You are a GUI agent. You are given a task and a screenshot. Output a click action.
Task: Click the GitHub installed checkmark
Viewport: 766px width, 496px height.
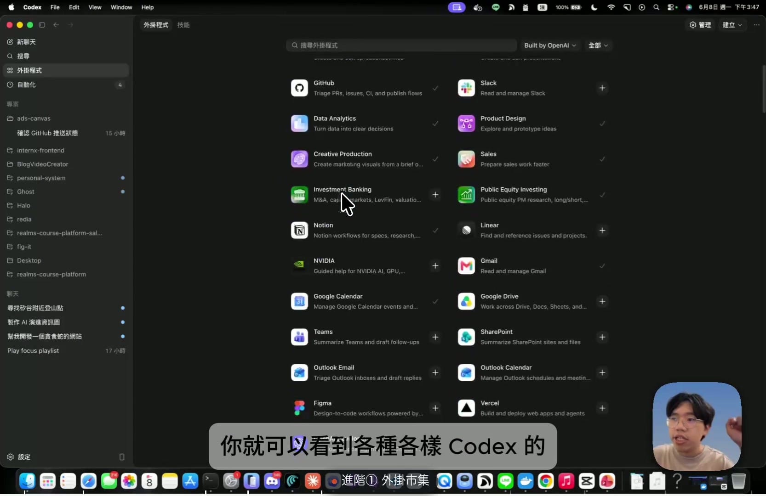pyautogui.click(x=435, y=88)
